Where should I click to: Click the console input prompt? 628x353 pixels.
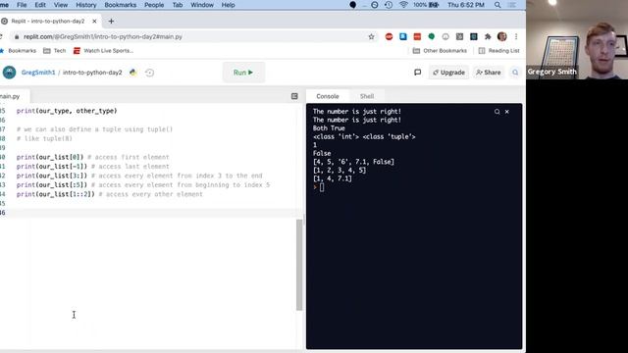[322, 187]
